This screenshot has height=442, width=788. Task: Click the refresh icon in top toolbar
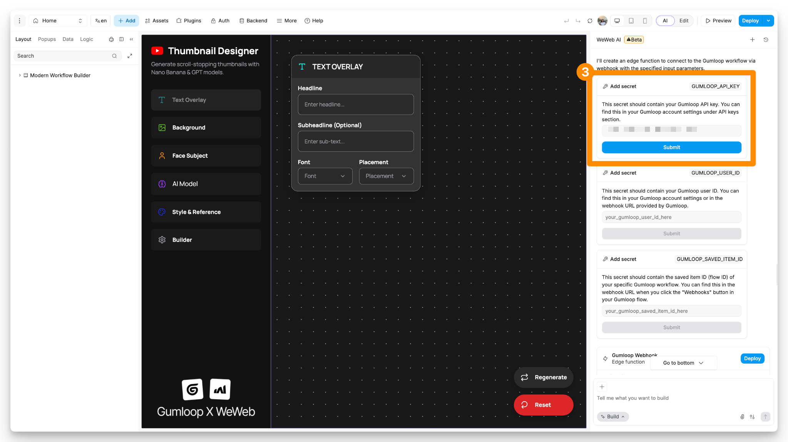589,21
